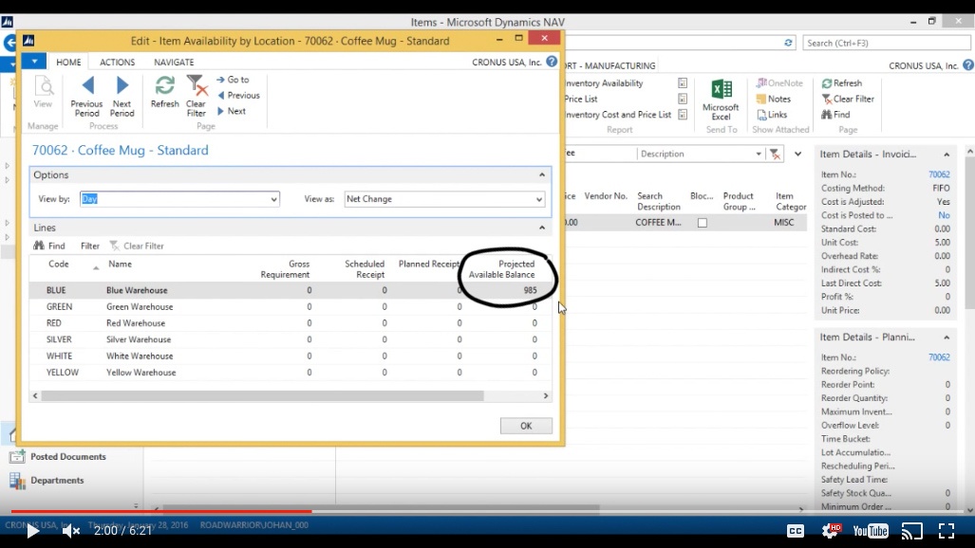Open Inventory Cost and Price List report
Image resolution: width=975 pixels, height=548 pixels.
(x=617, y=115)
